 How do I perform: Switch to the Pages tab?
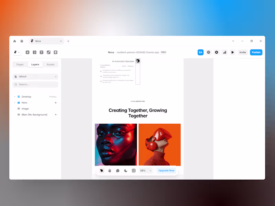pyautogui.click(x=20, y=65)
